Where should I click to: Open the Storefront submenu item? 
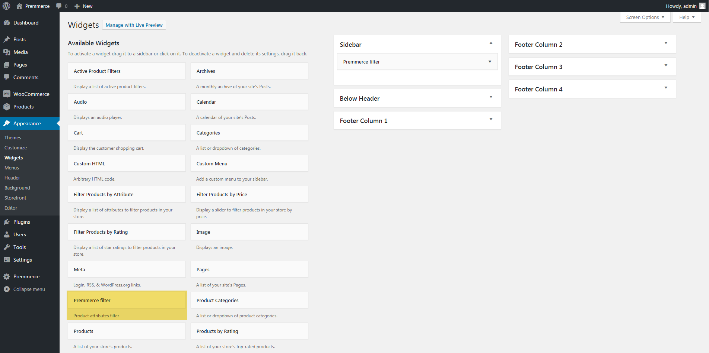(15, 198)
